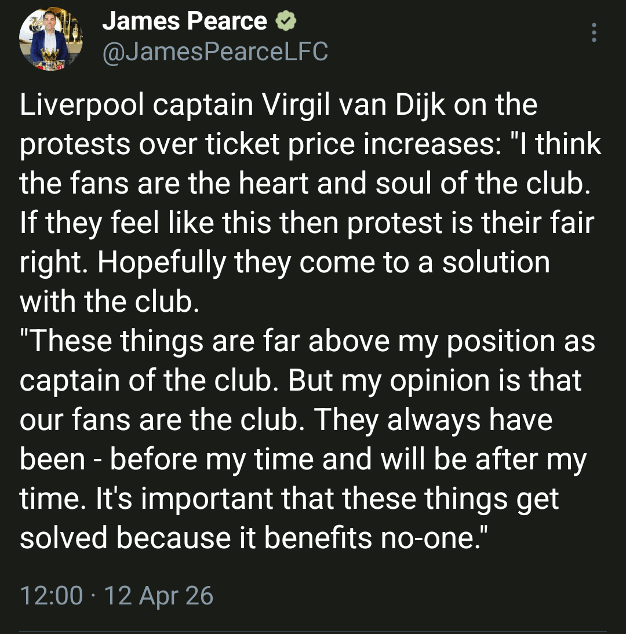Image resolution: width=626 pixels, height=634 pixels.
Task: Click the display name James Pearce
Action: (x=184, y=22)
